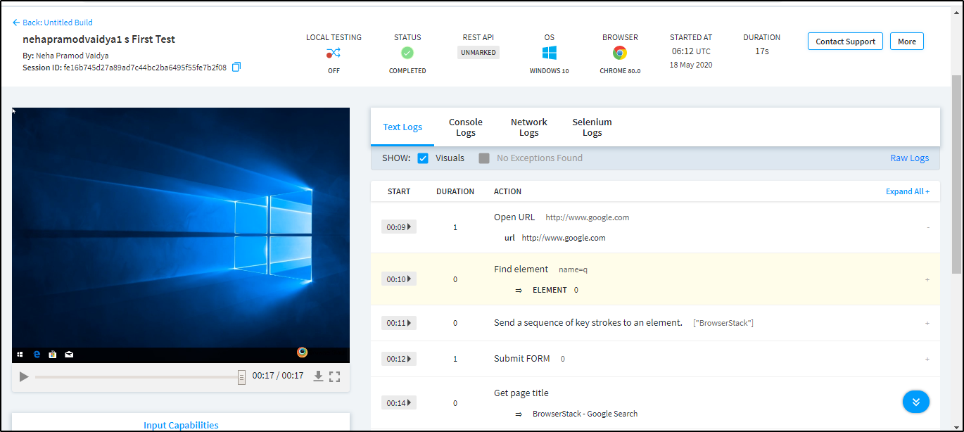This screenshot has height=432, width=964.
Task: Click the Windows 10 OS logo
Action: point(550,53)
